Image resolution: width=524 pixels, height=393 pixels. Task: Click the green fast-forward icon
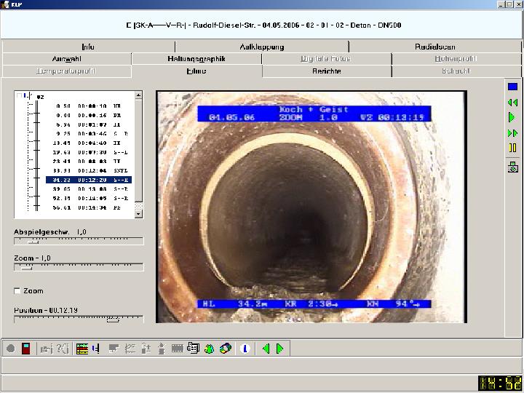pyautogui.click(x=512, y=133)
